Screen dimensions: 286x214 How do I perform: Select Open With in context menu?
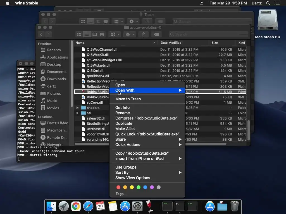[147, 90]
